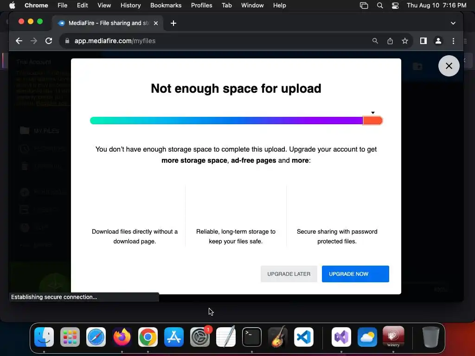This screenshot has width=475, height=356.
Task: Open the View menu
Action: tap(104, 6)
